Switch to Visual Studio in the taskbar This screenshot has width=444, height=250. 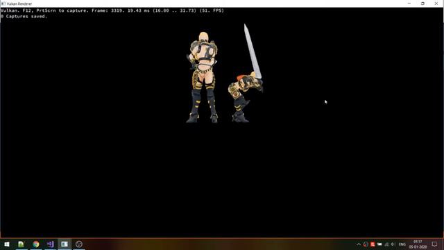(50, 244)
